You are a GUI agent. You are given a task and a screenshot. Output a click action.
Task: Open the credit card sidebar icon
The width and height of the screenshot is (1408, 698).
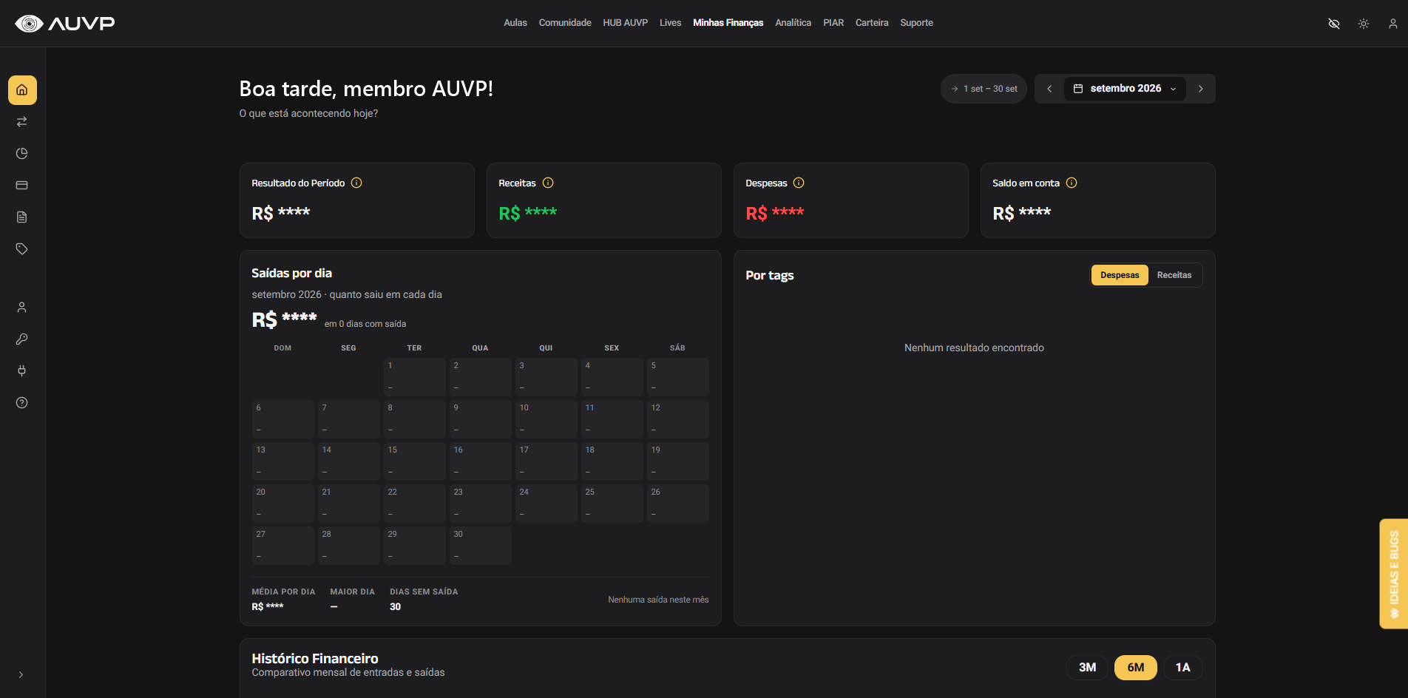22,185
